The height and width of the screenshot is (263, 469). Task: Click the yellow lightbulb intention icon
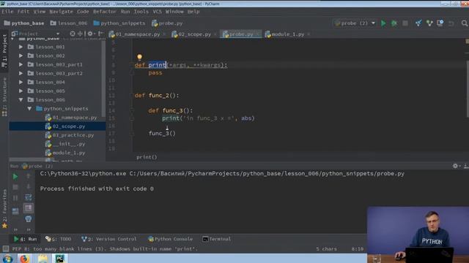pos(139,57)
